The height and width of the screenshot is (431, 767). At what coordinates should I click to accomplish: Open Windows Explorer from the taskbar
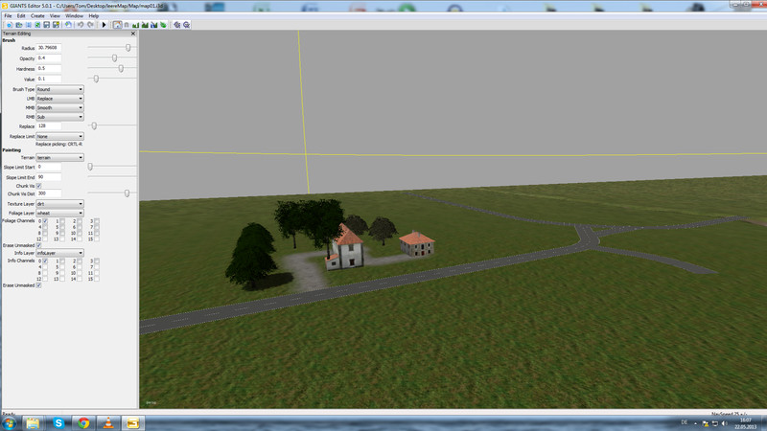pos(33,423)
